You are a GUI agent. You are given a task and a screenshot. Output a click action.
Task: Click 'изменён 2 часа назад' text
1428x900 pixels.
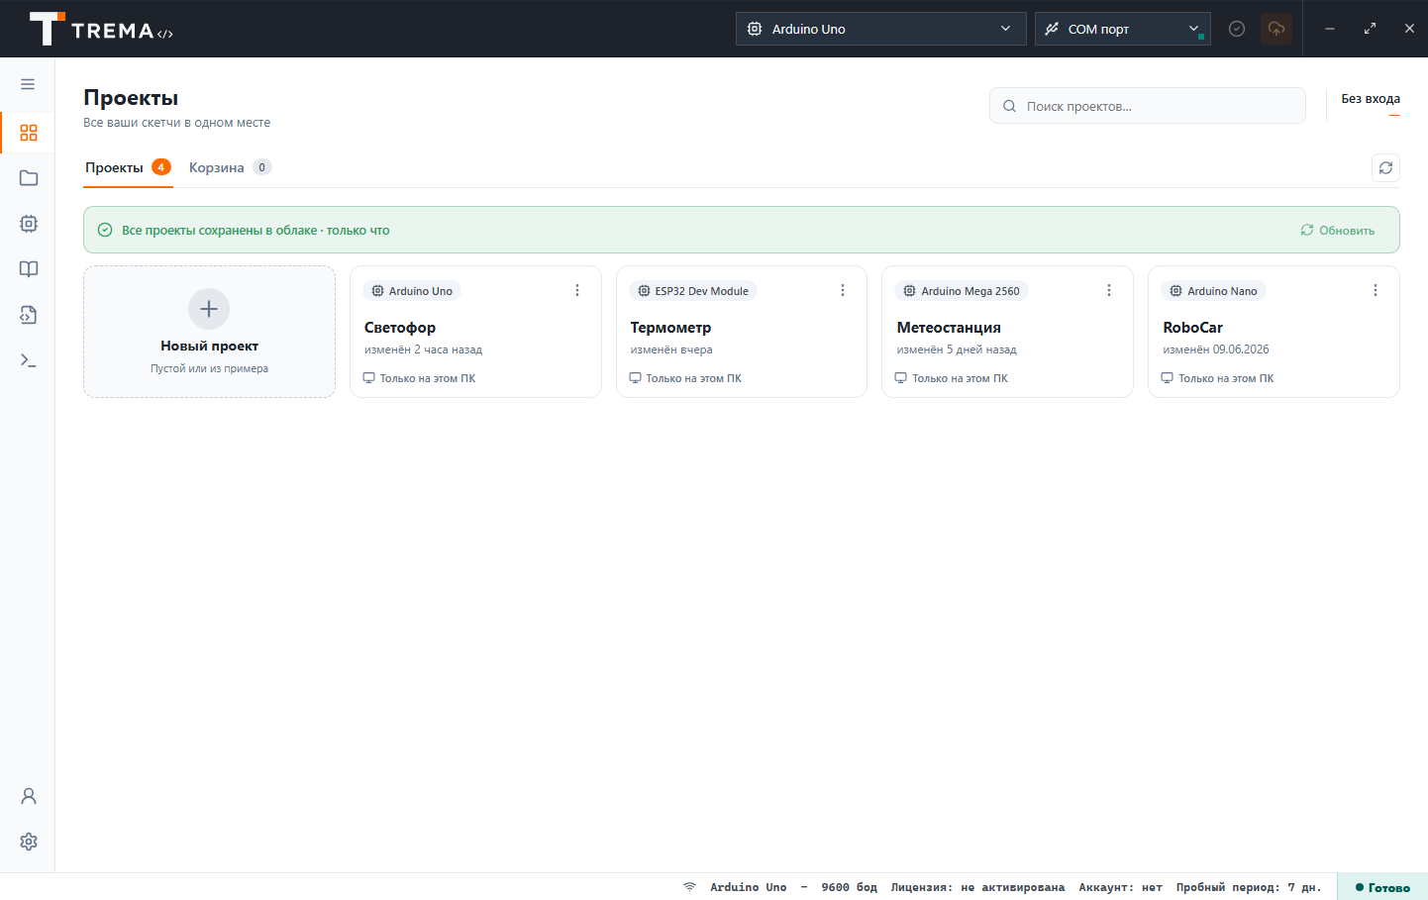point(423,350)
